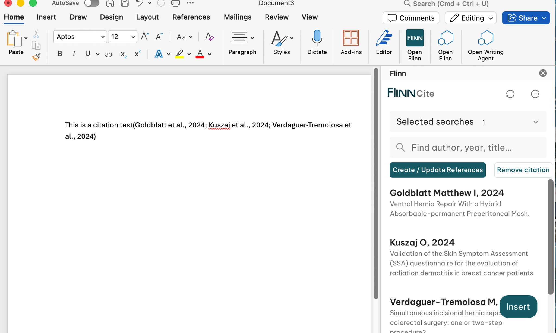Apply strikethrough formatting
556x333 pixels.
[x=109, y=54]
